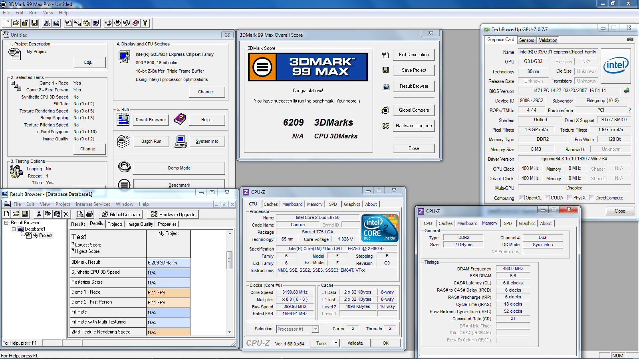
Task: Select My Project in Result Browser tree
Action: click(x=42, y=235)
